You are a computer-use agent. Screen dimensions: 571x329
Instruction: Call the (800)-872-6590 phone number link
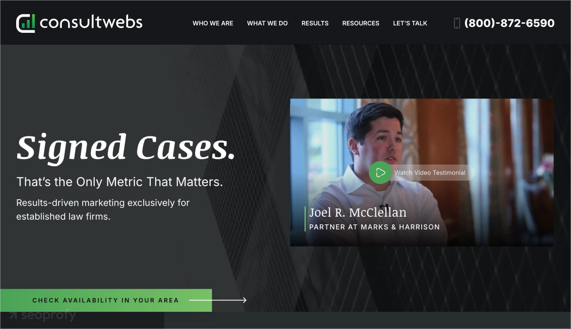509,23
